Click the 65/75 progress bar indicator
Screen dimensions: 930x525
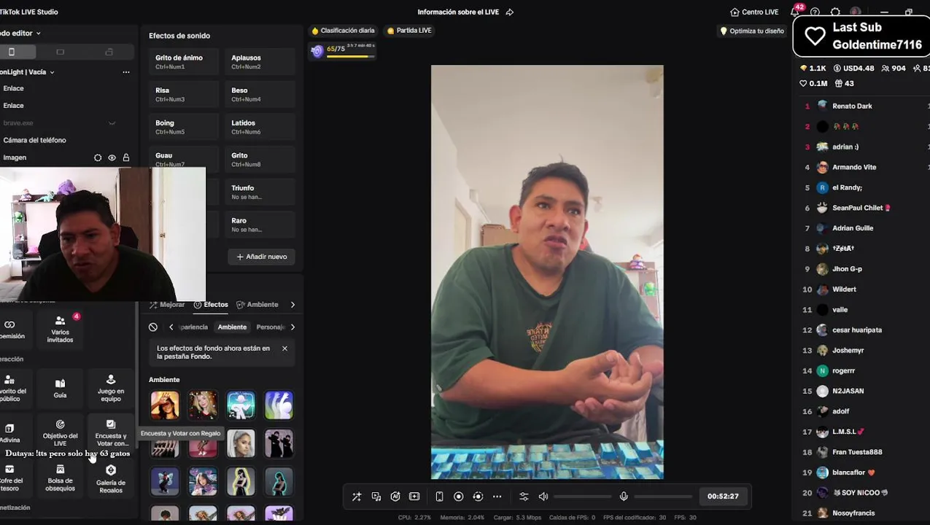pos(344,50)
